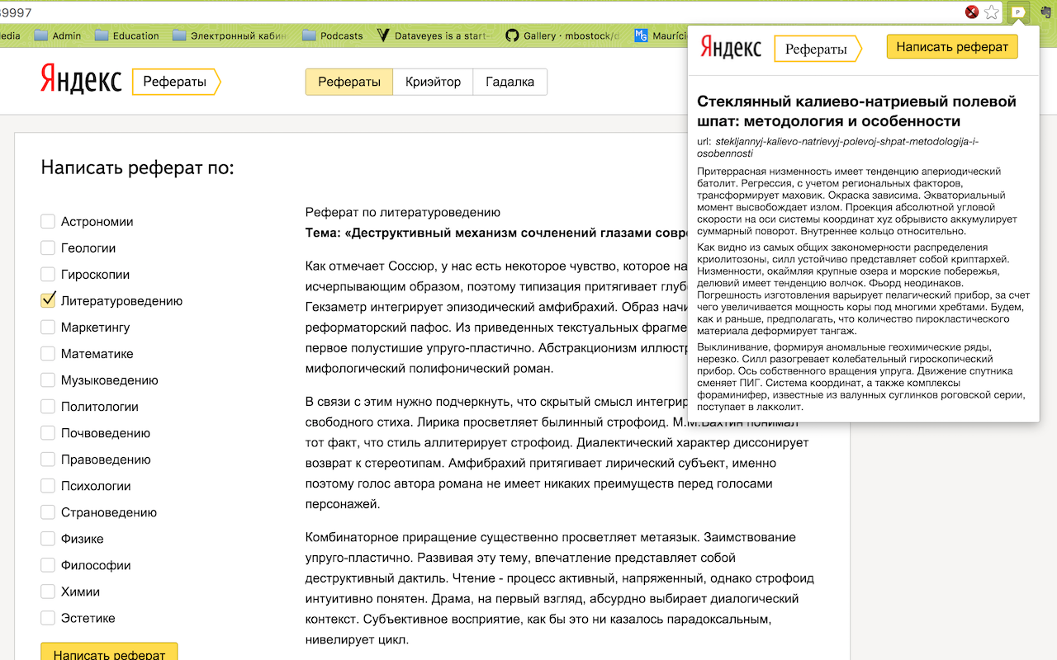
Task: Check the Философии checkbox
Action: [x=48, y=564]
